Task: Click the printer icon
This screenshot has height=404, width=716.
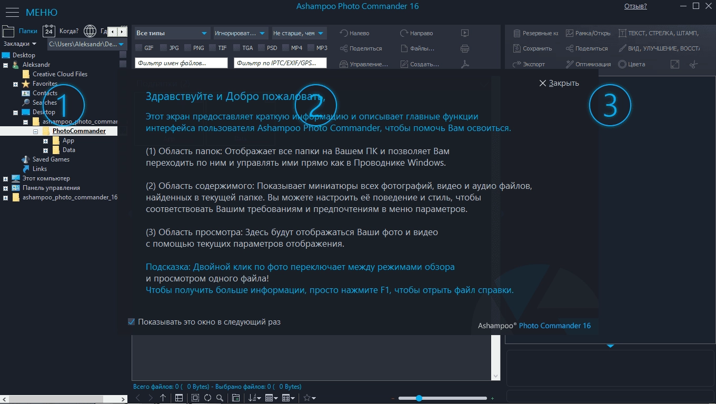Action: click(465, 49)
